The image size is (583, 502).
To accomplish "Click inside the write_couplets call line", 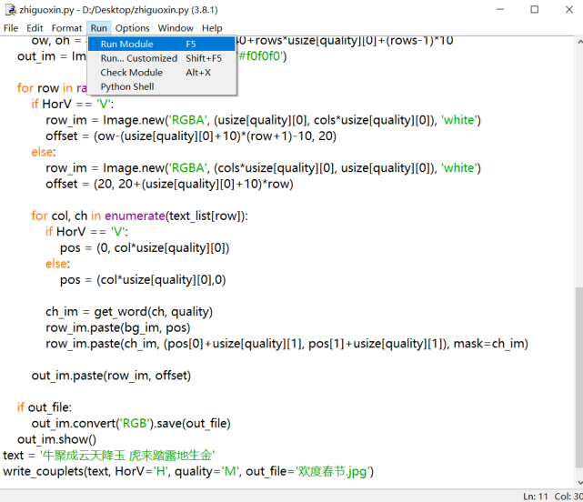I will click(x=182, y=471).
